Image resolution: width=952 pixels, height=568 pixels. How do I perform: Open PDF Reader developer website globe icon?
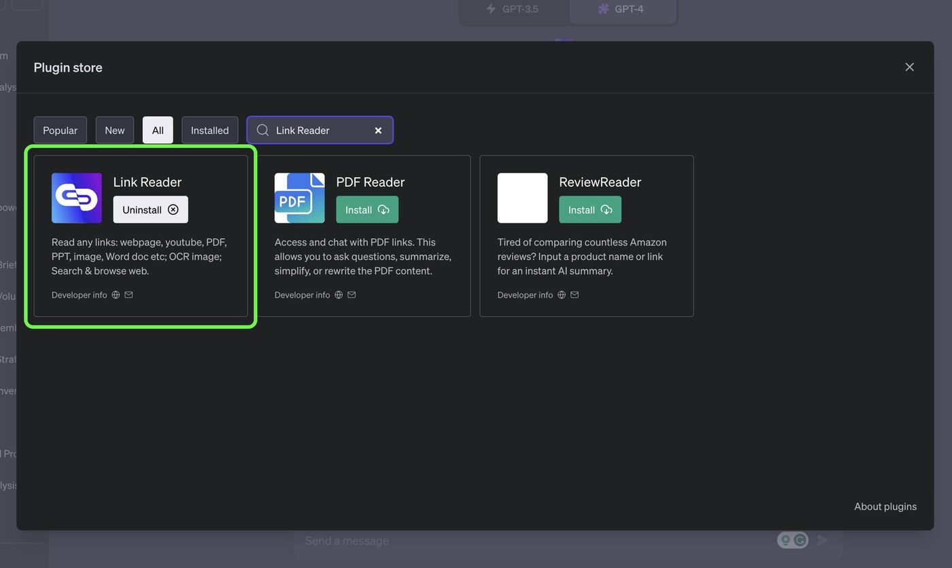tap(339, 295)
